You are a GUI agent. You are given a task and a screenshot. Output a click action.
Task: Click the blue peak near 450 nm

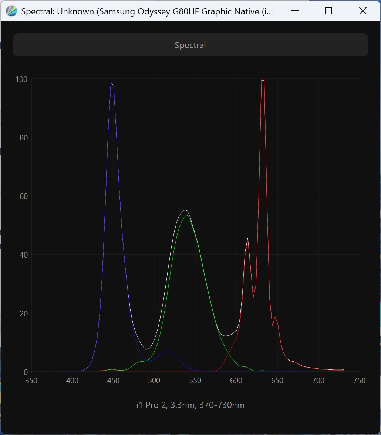pyautogui.click(x=111, y=83)
